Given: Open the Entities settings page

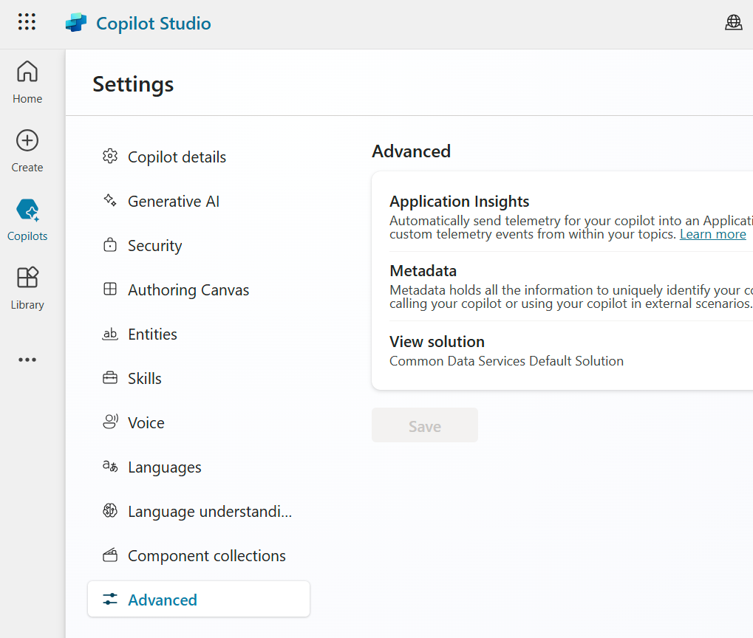Looking at the screenshot, I should click(x=152, y=335).
